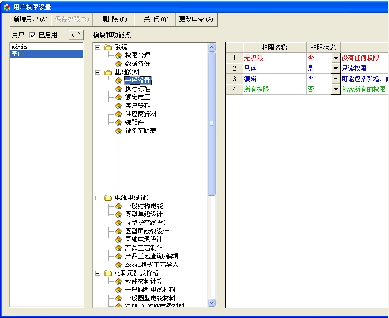Click the 供应商资料 tree icon
Screen dimensions: 389x318
[x=118, y=114]
